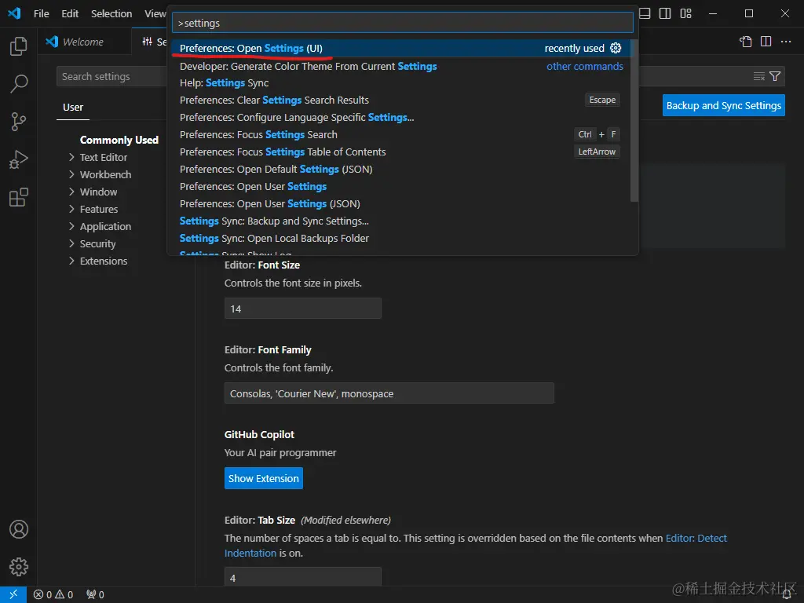Run Preferences: Focus Settings Search
This screenshot has height=603, width=804.
400,135
